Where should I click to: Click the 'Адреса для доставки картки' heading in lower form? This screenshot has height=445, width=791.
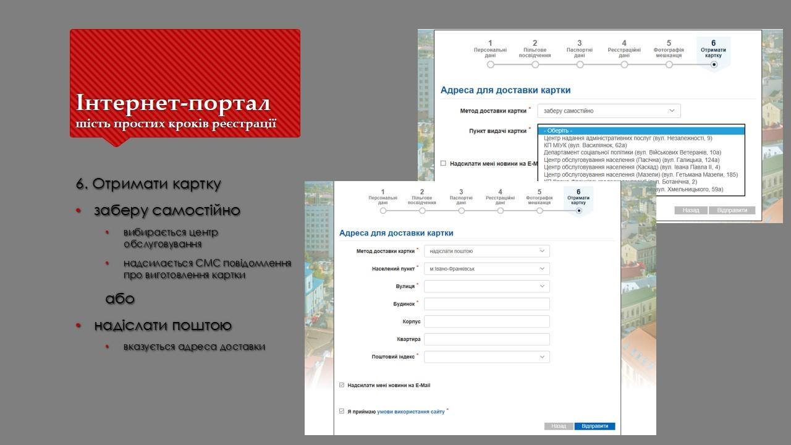tap(396, 233)
